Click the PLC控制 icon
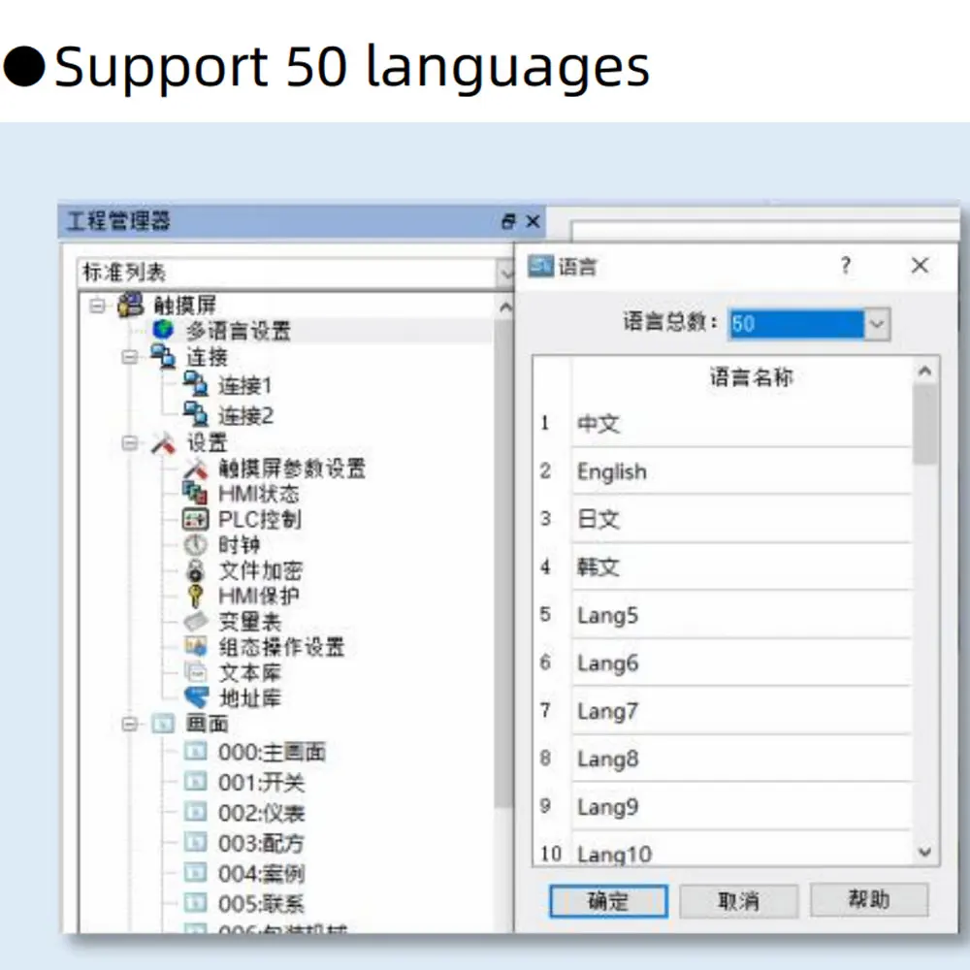This screenshot has height=970, width=970. [196, 519]
